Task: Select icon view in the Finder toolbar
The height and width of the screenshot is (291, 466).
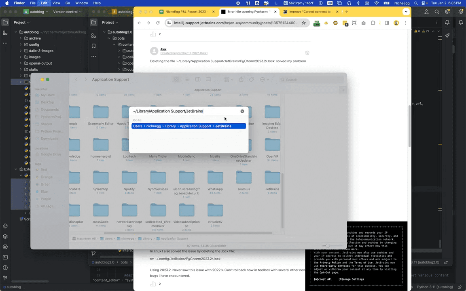Action: tap(177, 80)
